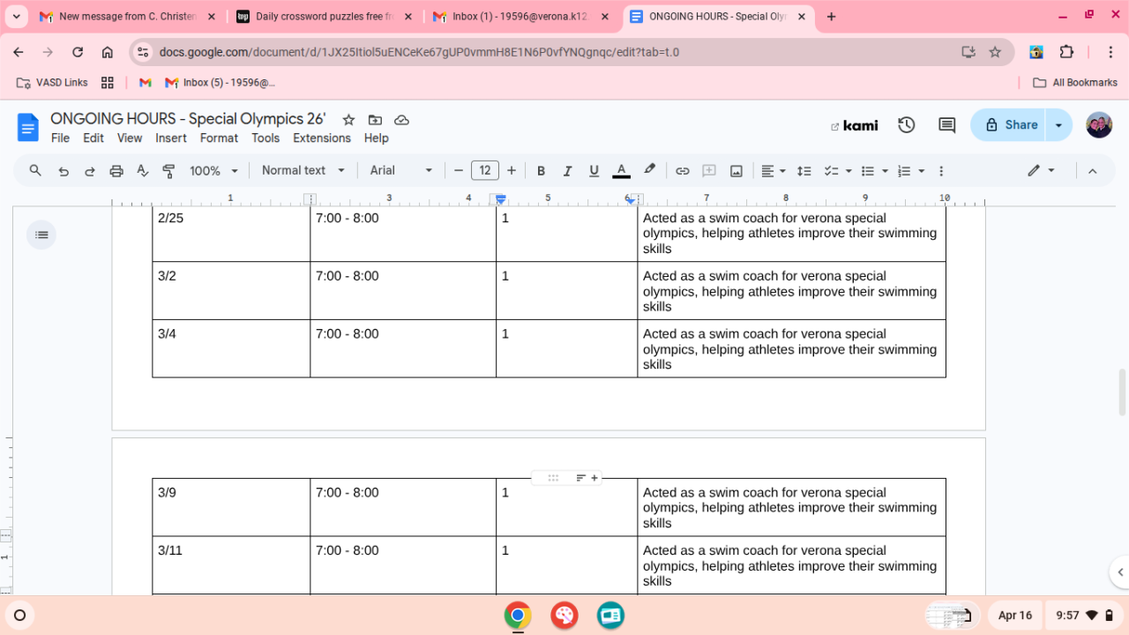Toggle bold formatting
The height and width of the screenshot is (635, 1129).
coord(541,171)
